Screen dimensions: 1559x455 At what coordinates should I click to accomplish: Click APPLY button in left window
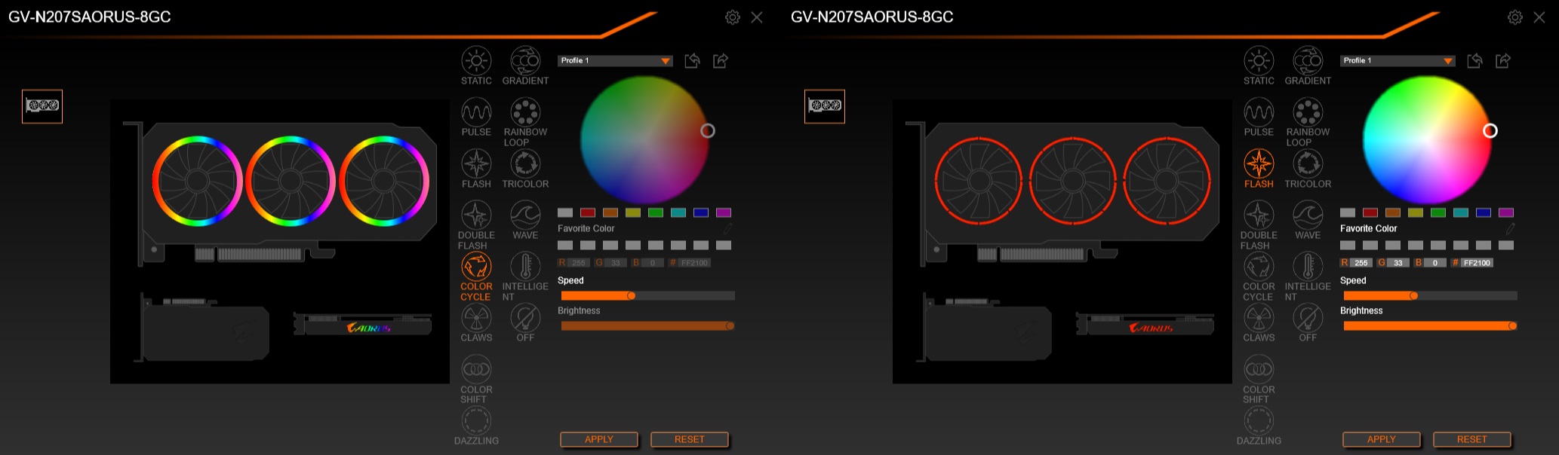coord(599,439)
